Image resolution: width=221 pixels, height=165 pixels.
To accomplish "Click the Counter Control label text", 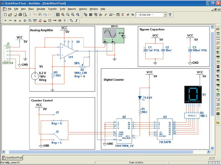I will [x=42, y=100].
